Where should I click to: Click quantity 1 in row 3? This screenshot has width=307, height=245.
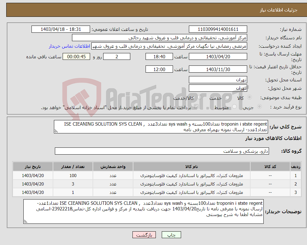pos(73,193)
